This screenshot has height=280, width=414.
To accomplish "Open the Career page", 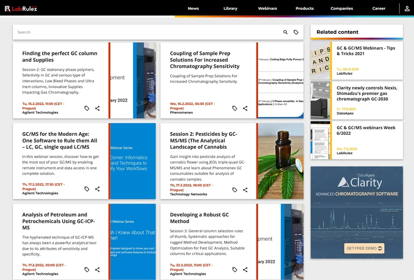I will [378, 9].
